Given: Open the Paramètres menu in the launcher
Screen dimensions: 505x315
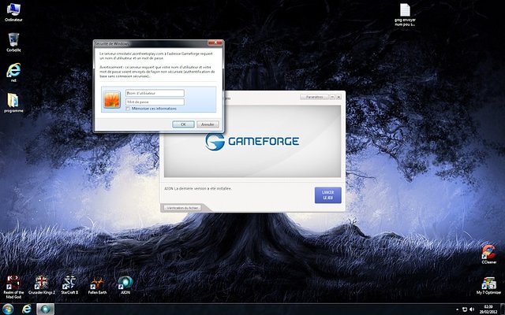Looking at the screenshot, I should tap(315, 96).
